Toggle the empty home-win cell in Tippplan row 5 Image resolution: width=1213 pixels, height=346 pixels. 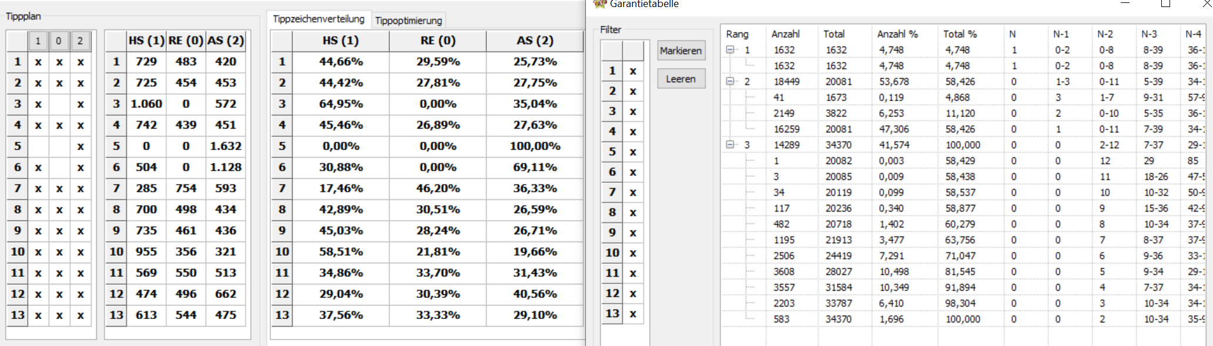pyautogui.click(x=38, y=146)
